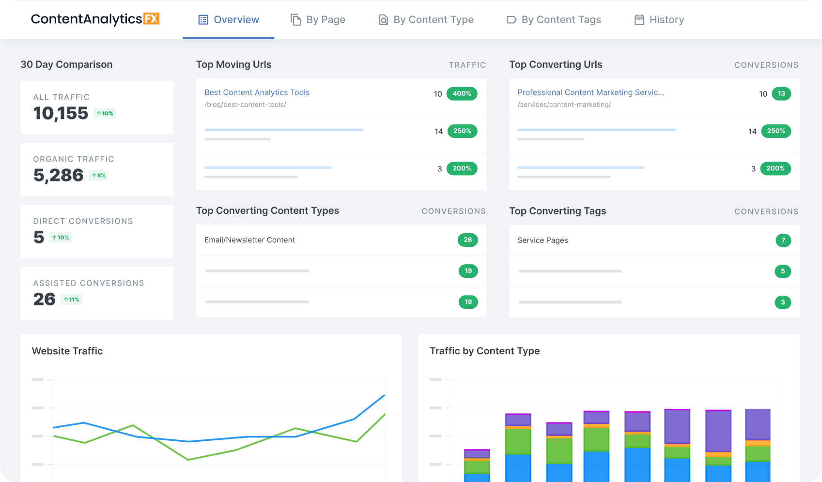Click the 7 badge next to Service Pages
The image size is (822, 482).
point(783,241)
